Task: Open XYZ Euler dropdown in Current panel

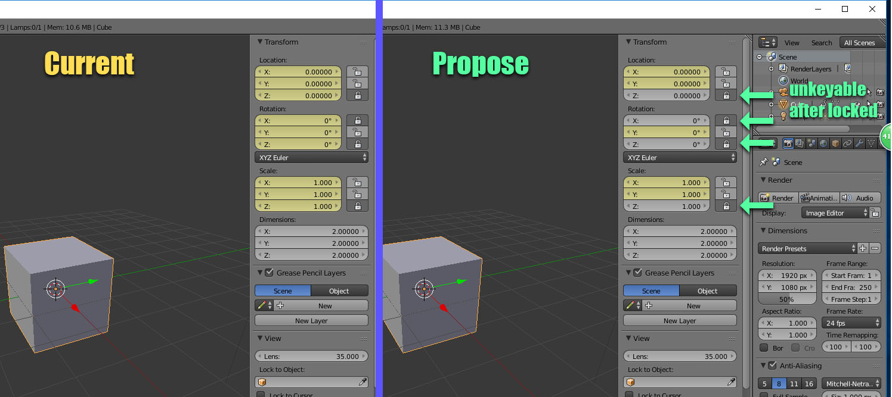Action: pos(311,158)
